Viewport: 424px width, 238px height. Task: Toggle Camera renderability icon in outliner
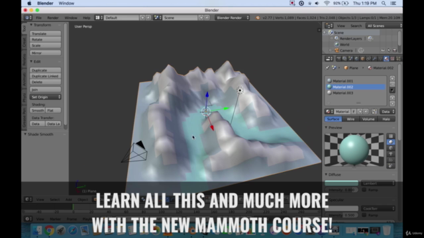pos(395,50)
